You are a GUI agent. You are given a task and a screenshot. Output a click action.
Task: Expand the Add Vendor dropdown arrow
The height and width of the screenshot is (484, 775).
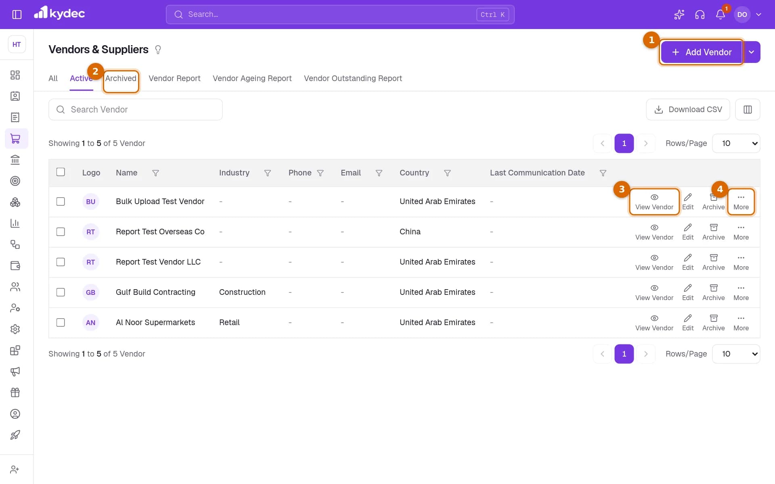click(751, 52)
